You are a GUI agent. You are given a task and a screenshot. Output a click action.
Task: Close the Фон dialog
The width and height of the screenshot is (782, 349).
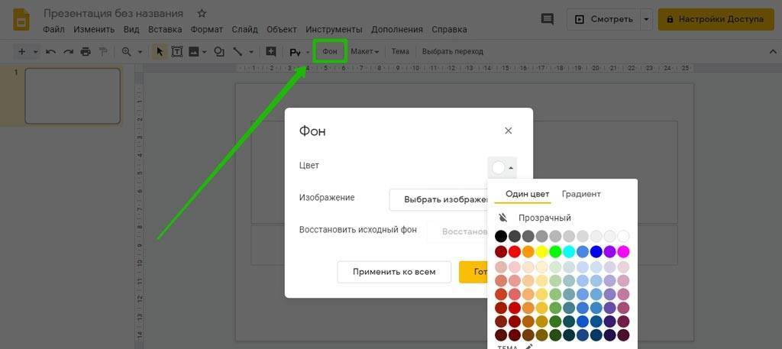click(509, 131)
